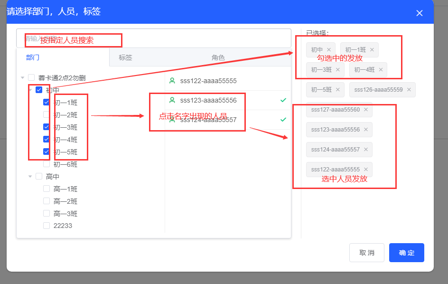This screenshot has height=284, width=448.
Task: Tick the 高一2班 checkbox
Action: (x=47, y=201)
